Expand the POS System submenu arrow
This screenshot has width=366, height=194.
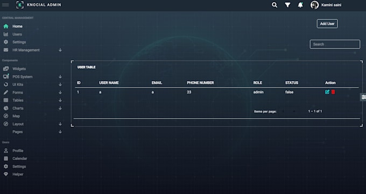60,76
